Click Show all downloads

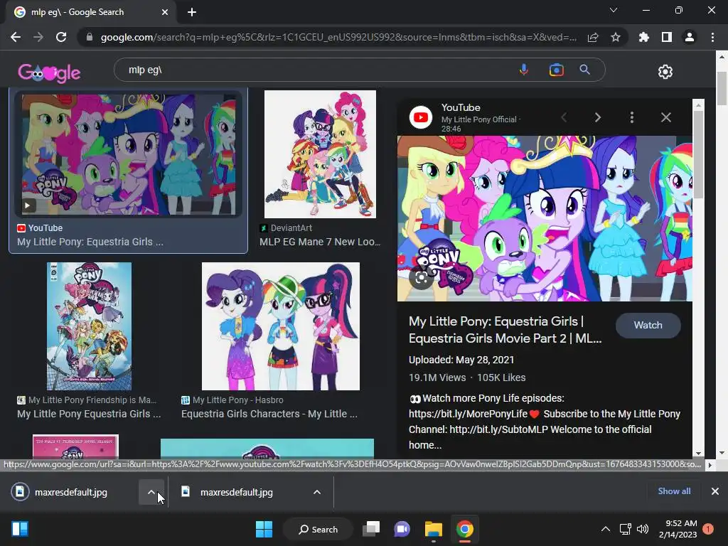point(674,491)
